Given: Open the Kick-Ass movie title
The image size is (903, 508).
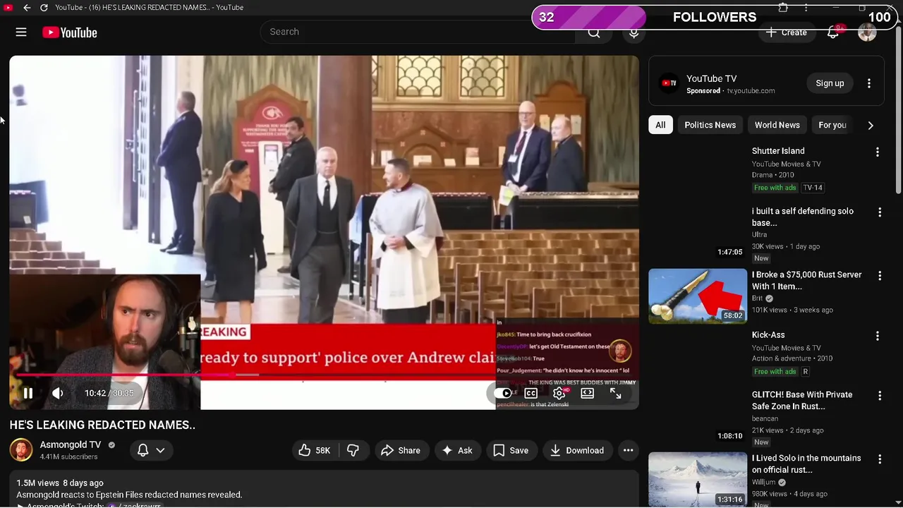Looking at the screenshot, I should coord(768,335).
